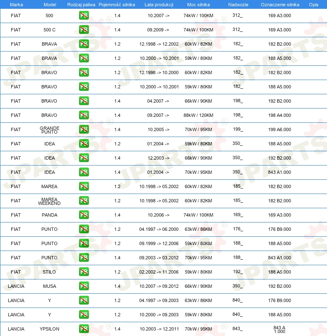Click the Moc silnika column header
The height and width of the screenshot is (336, 327).
tap(199, 5)
